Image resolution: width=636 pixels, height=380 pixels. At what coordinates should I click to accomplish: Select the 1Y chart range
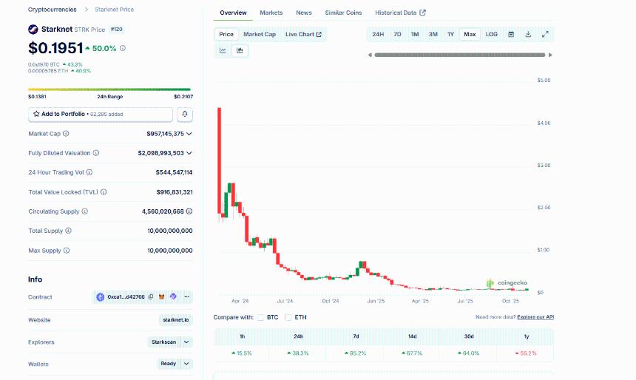tap(450, 35)
